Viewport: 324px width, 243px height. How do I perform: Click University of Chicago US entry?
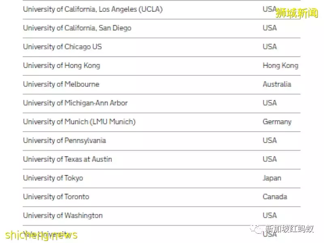coord(62,47)
